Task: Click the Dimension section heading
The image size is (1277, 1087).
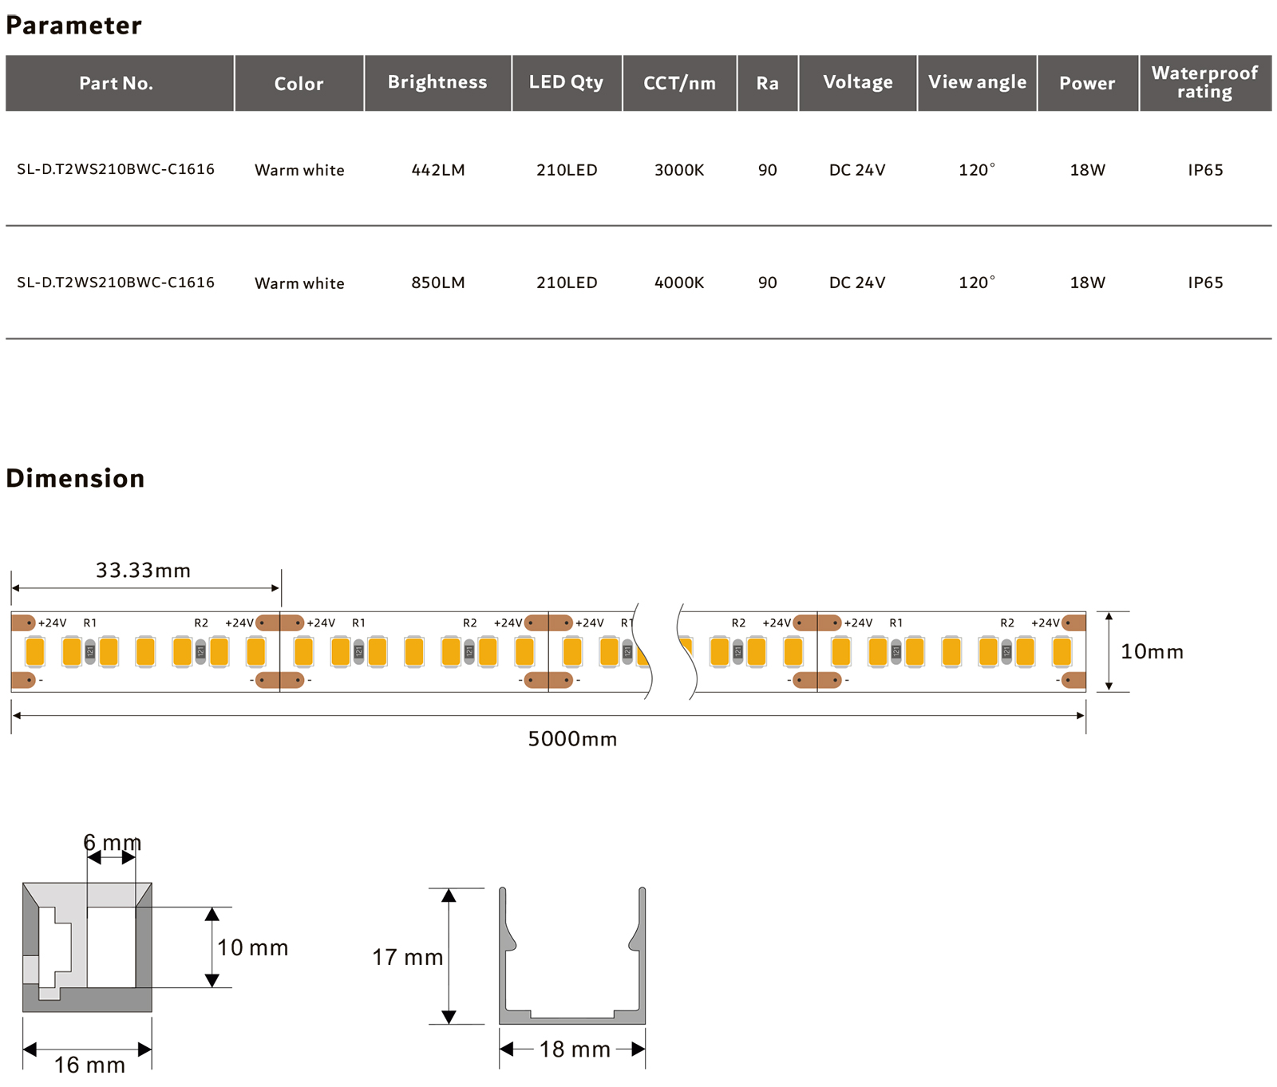Action: (75, 478)
